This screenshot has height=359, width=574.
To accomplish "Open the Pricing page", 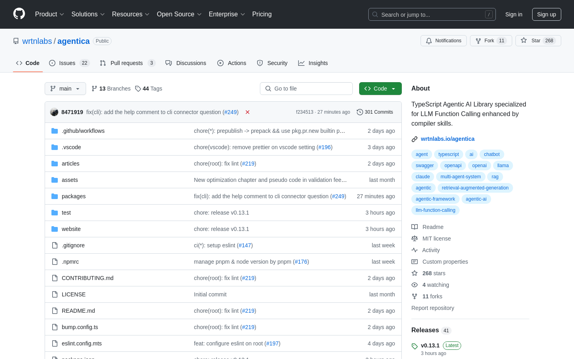I will (x=262, y=14).
